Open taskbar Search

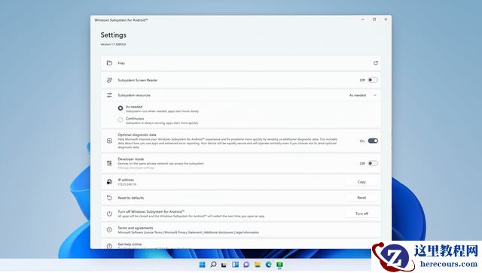click(213, 265)
